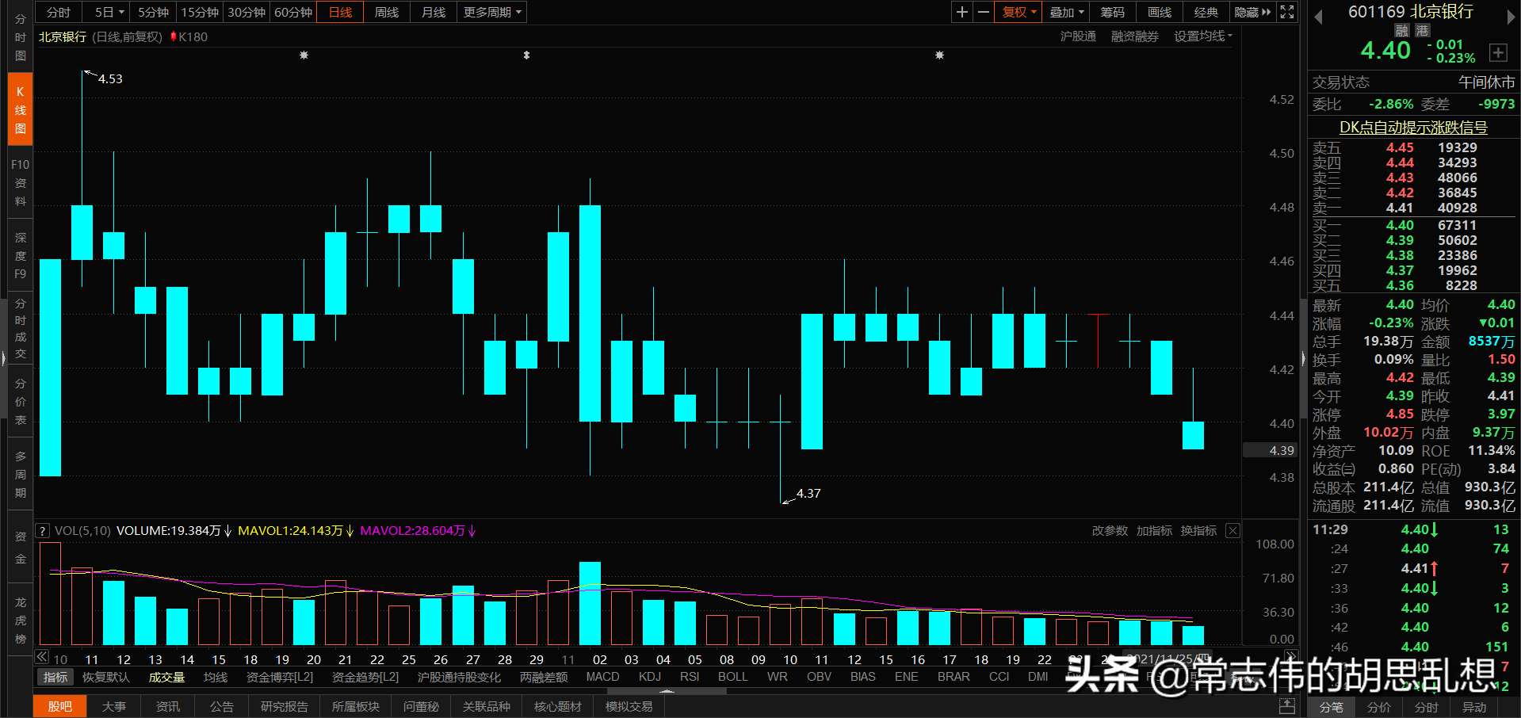The height and width of the screenshot is (718, 1521).
Task: Click the plus icon next to the stock price
Action: click(1499, 52)
